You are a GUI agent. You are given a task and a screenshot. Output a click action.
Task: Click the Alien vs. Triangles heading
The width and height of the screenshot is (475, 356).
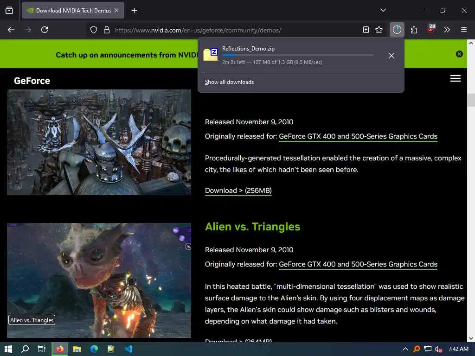tap(252, 227)
